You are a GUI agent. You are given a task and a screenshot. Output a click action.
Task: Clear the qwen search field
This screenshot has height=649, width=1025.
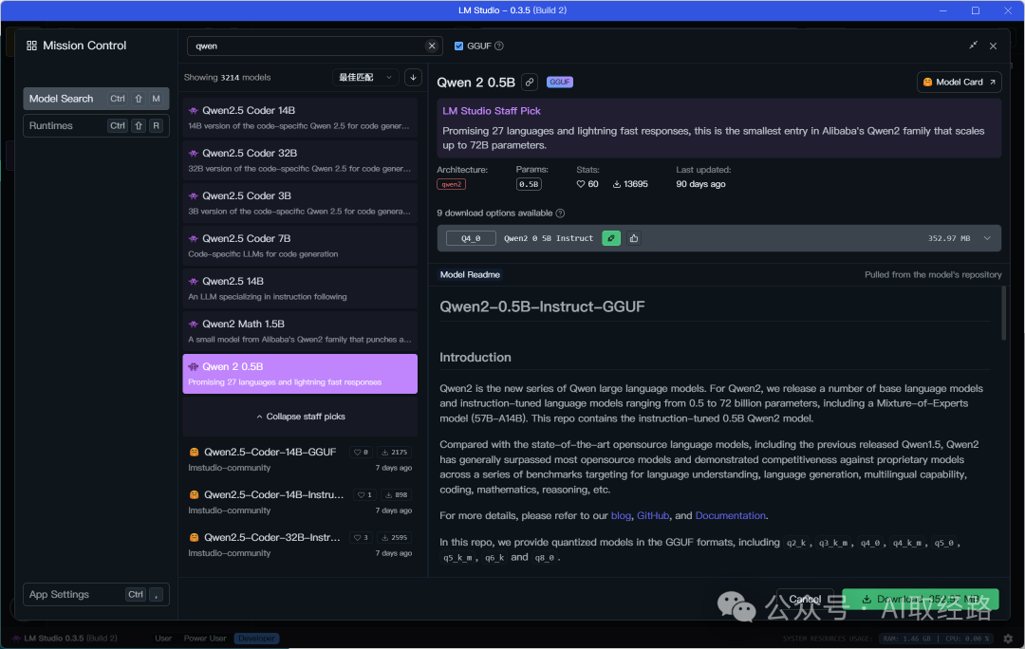point(432,46)
